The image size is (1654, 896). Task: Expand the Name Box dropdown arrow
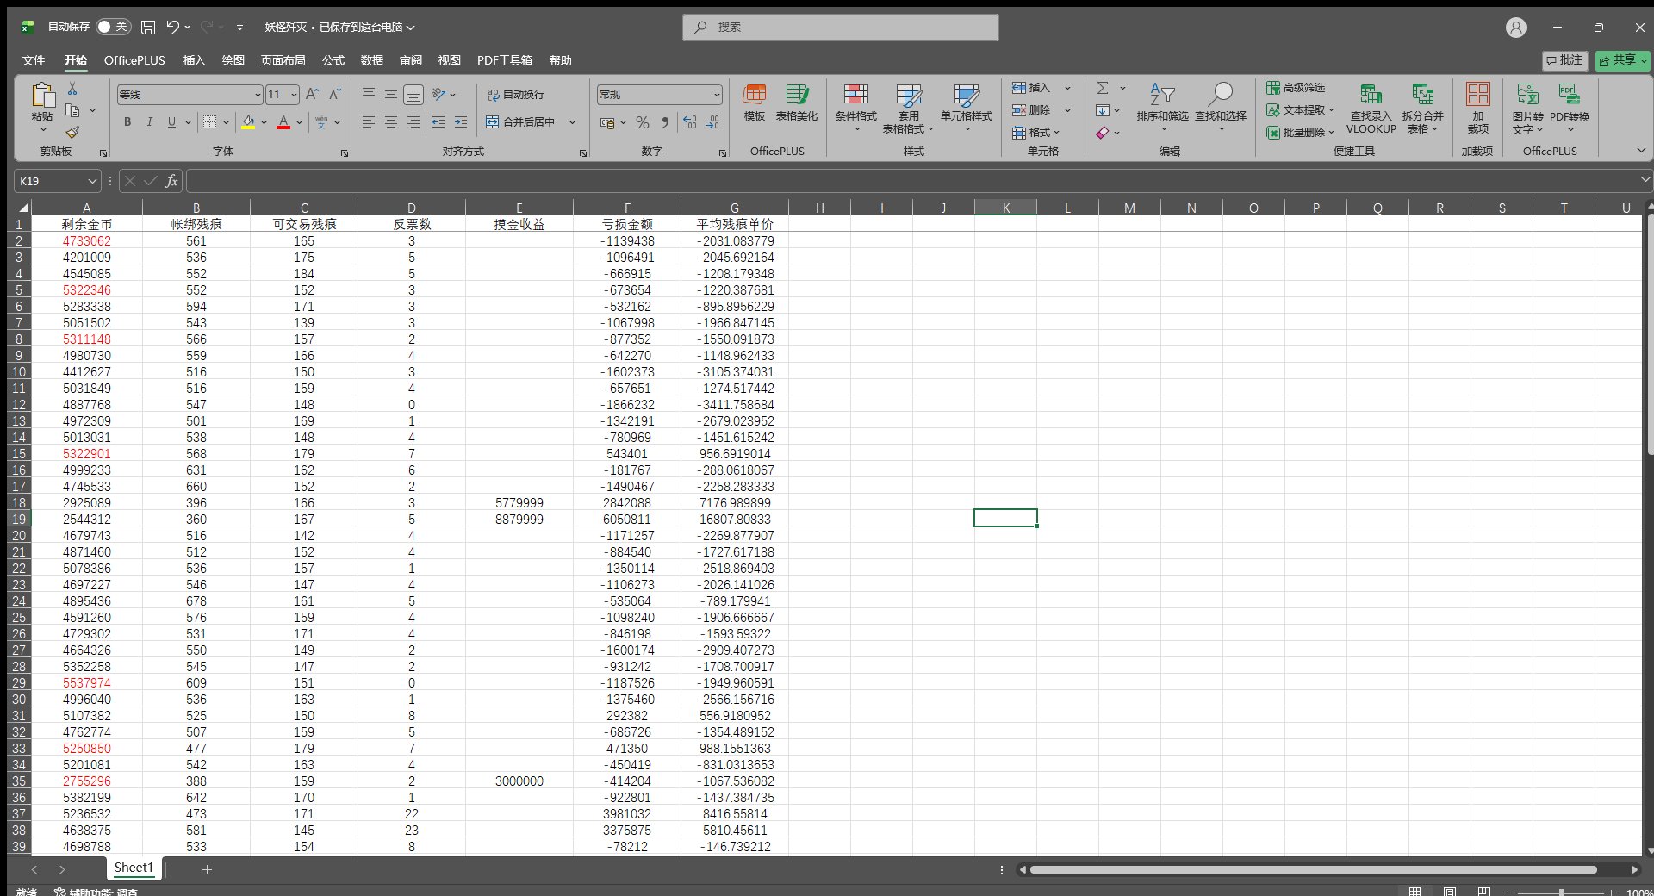click(x=92, y=181)
